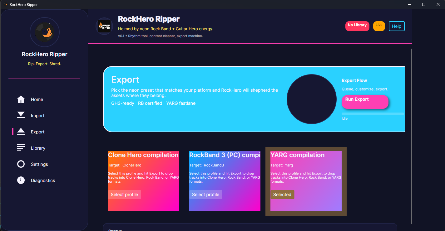Select profile for RockBand 3 (PC) compilation
This screenshot has width=445, height=231.
click(x=206, y=194)
